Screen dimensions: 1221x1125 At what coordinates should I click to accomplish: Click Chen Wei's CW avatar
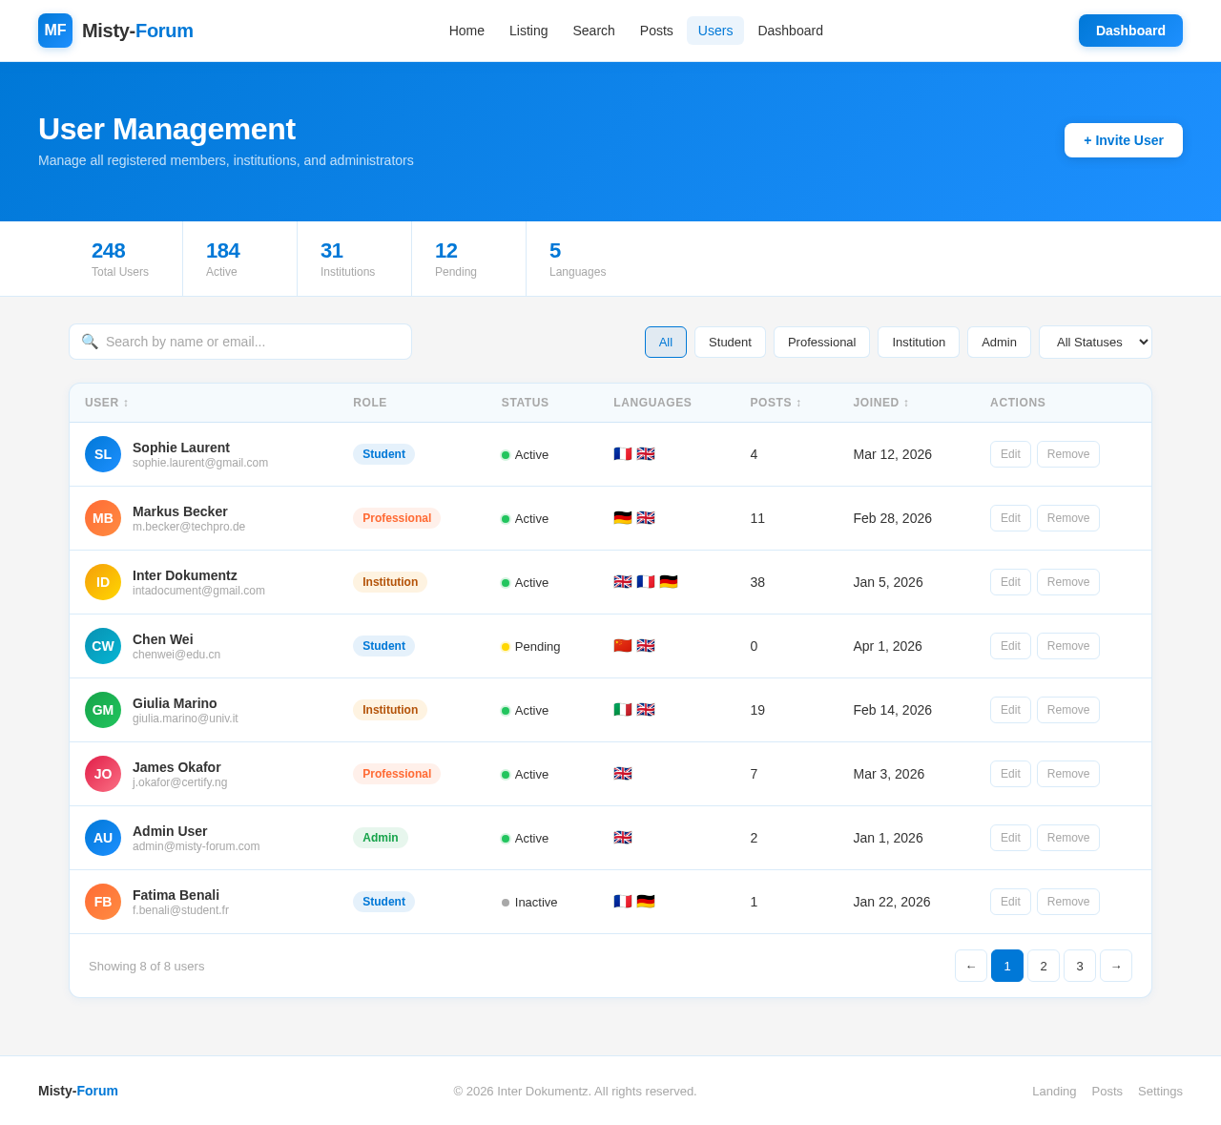click(102, 646)
